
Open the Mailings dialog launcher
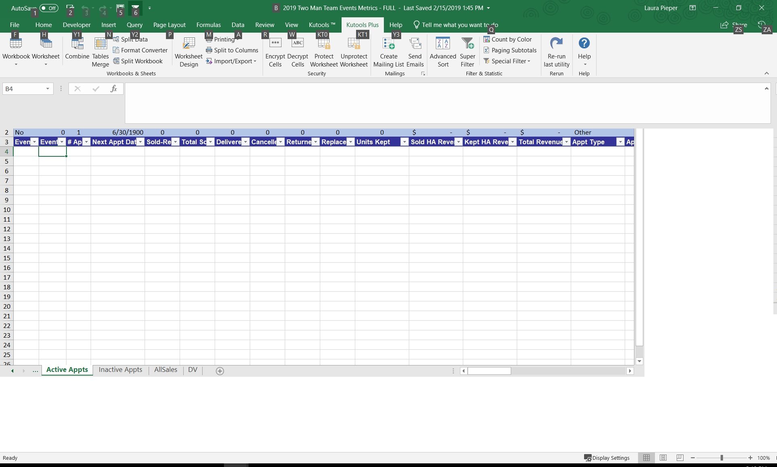[x=423, y=74]
